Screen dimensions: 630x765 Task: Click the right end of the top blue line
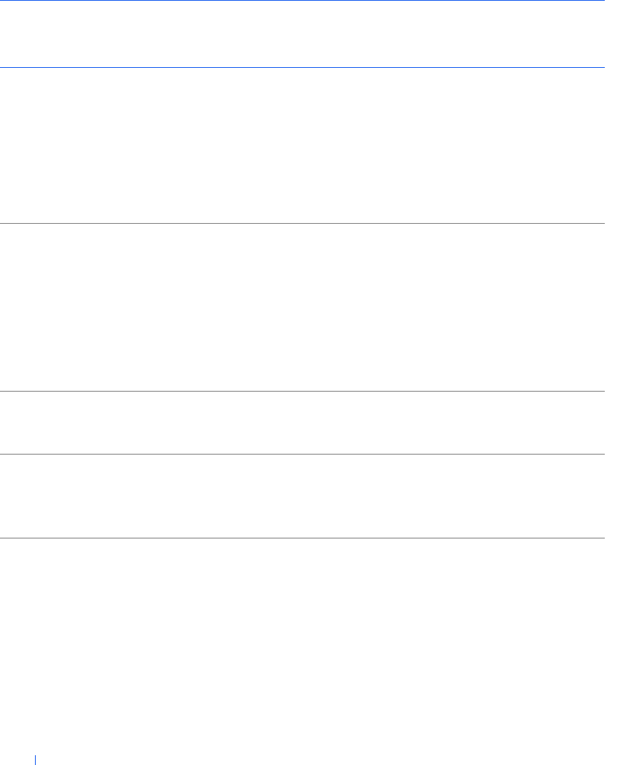click(x=601, y=1)
